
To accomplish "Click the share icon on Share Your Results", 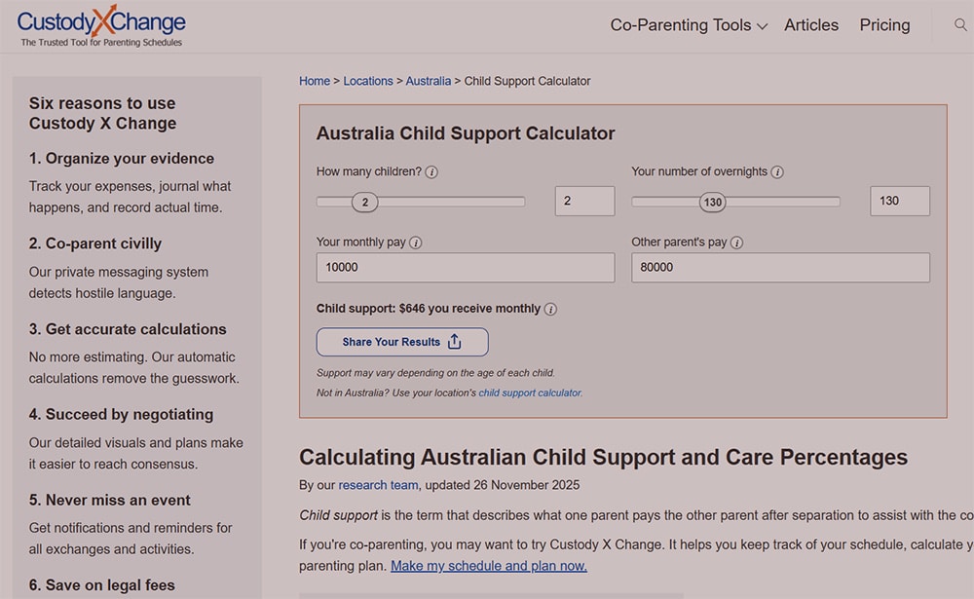I will [454, 342].
